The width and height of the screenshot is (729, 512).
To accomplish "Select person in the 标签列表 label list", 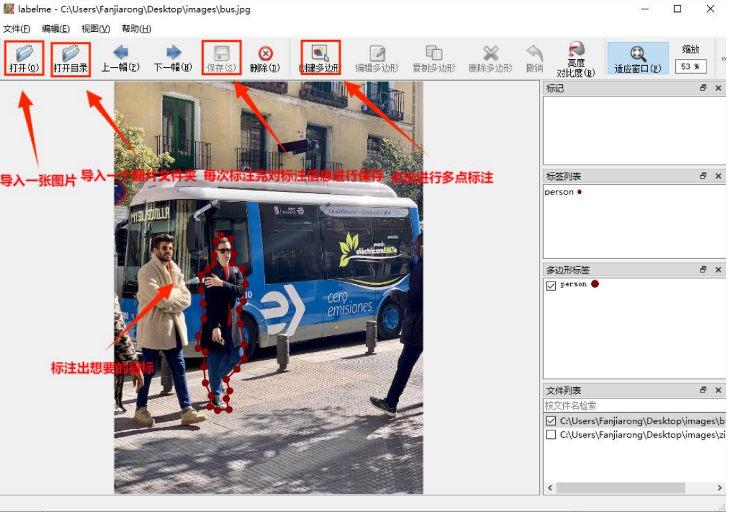I will 563,192.
